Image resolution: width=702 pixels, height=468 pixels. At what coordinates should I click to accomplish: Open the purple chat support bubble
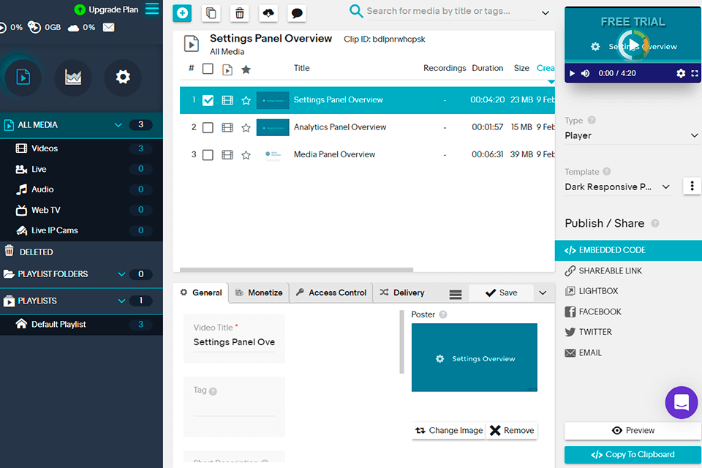point(681,402)
